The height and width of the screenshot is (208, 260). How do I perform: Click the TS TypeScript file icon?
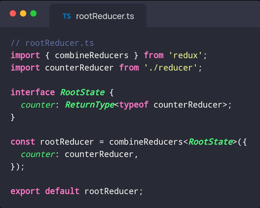[x=67, y=16]
